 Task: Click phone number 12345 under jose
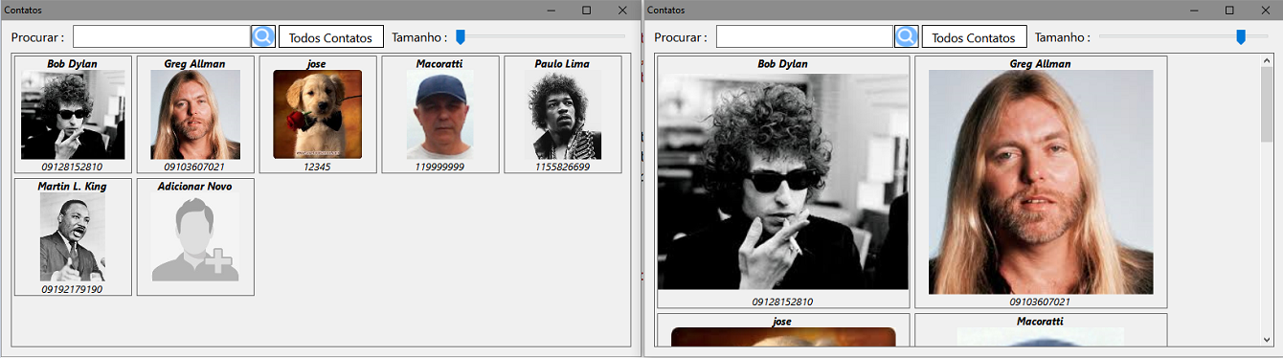click(x=318, y=167)
